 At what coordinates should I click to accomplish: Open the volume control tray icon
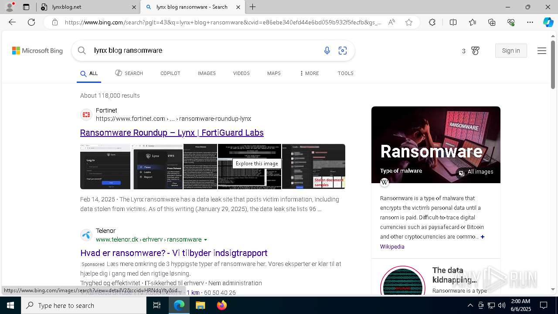[502, 305]
